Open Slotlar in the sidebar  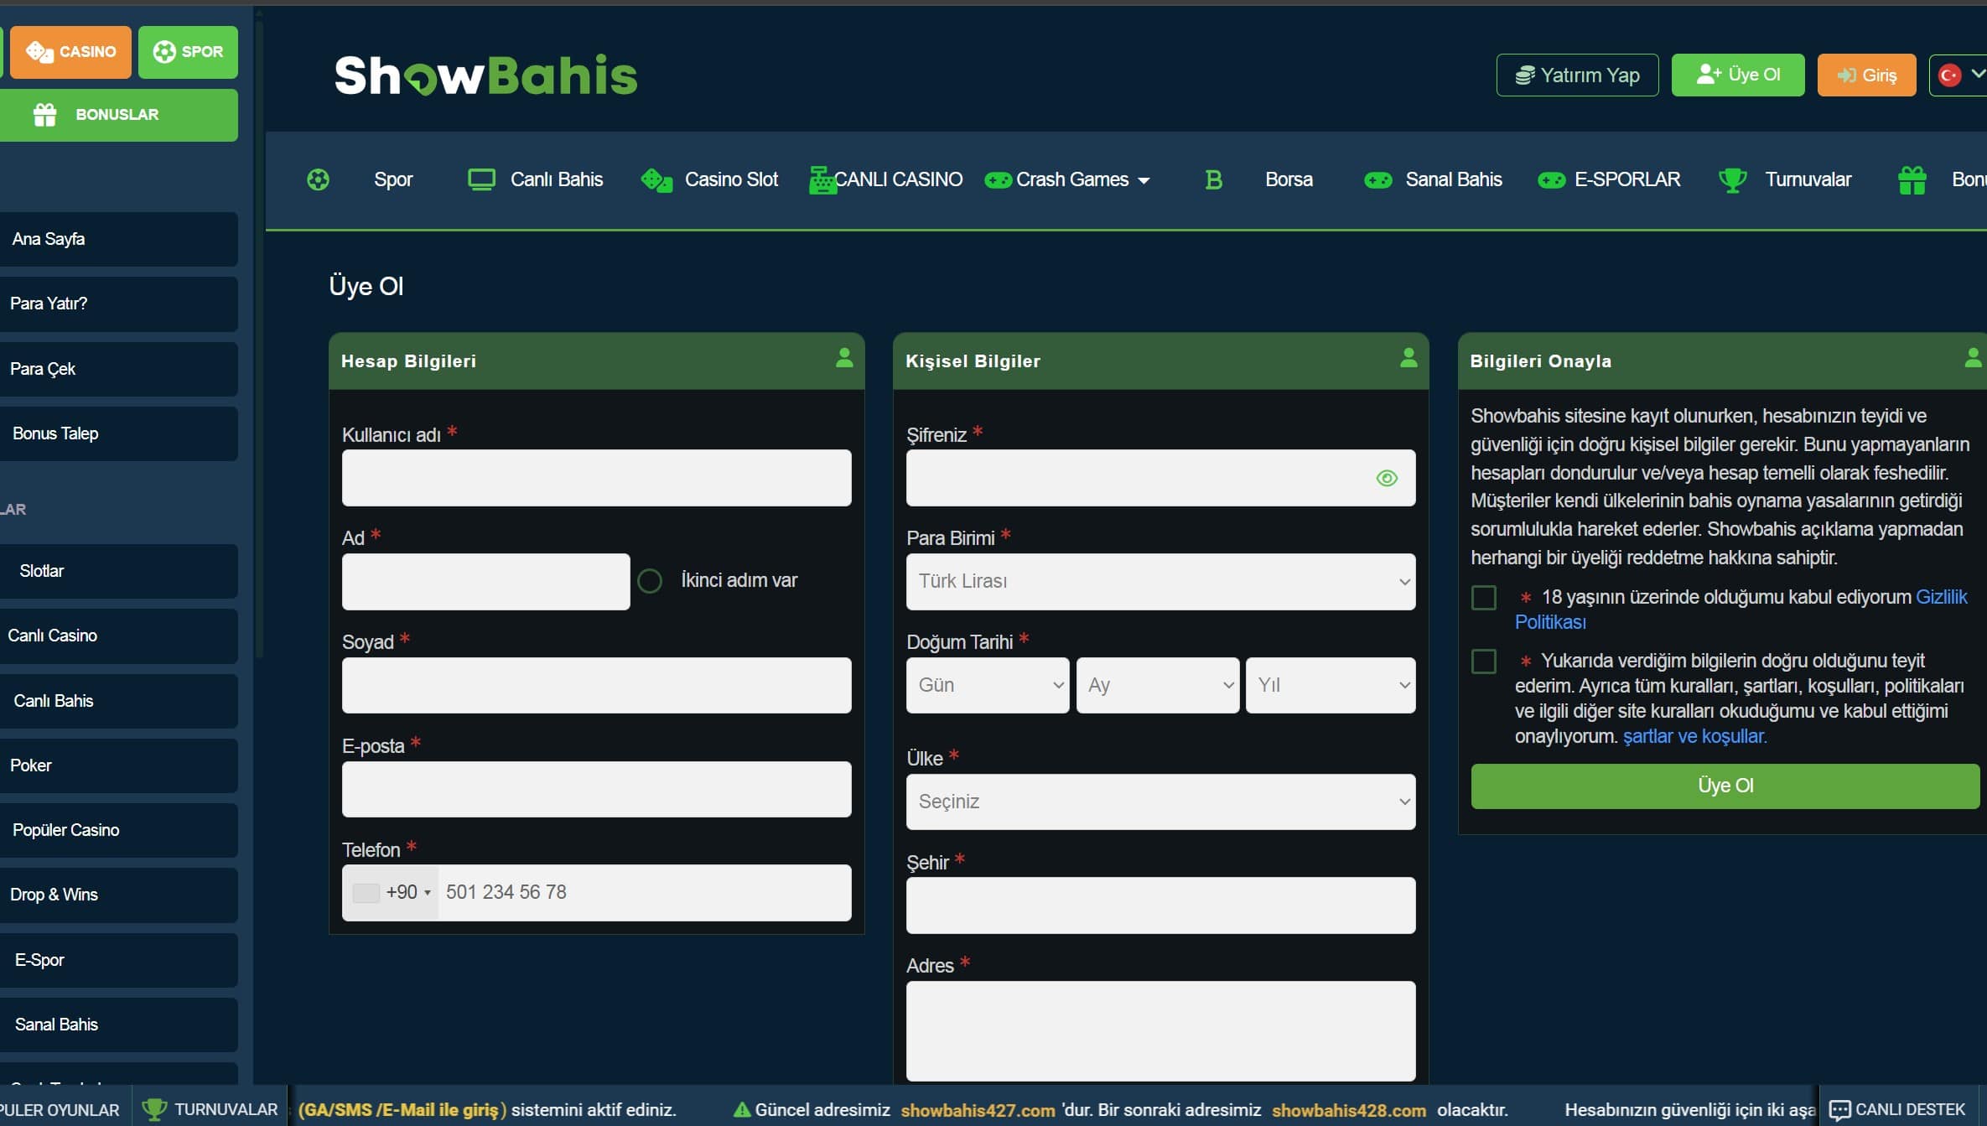pos(118,571)
